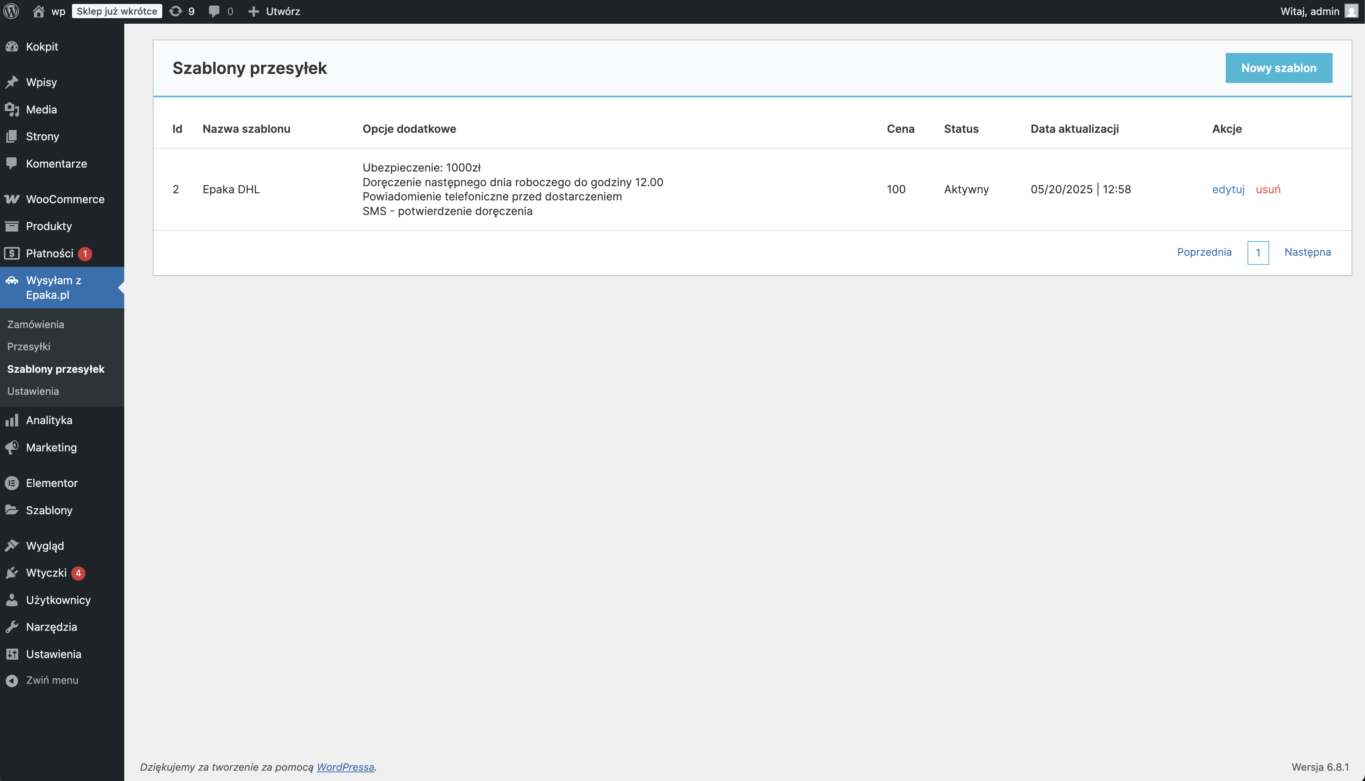Click the Użytkownicy person icon
Screen dimensions: 1365x781
pyautogui.click(x=12, y=600)
